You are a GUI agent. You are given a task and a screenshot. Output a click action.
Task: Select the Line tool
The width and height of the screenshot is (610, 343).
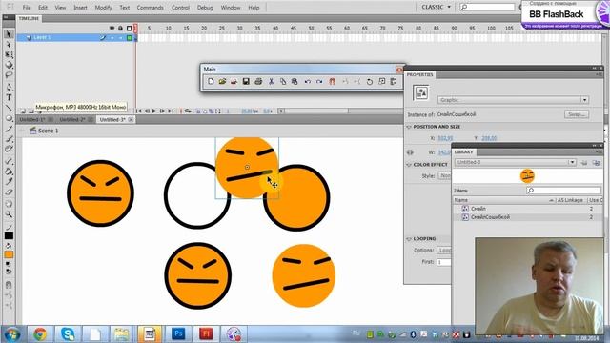tap(9, 108)
